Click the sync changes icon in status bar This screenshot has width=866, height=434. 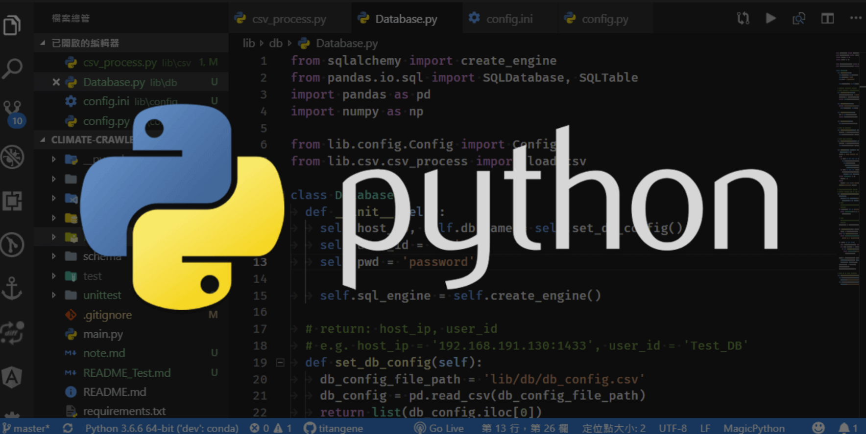click(68, 428)
